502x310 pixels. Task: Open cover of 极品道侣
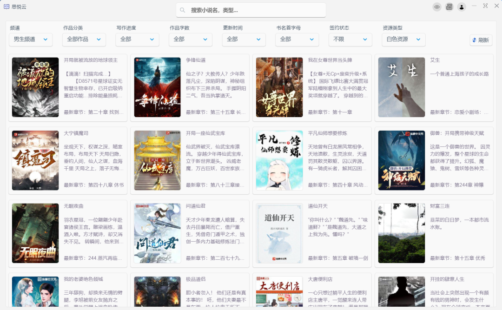pyautogui.click(x=157, y=291)
